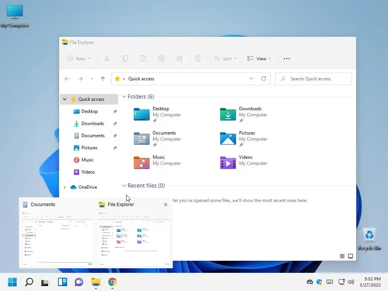388x291 pixels.
Task: Open the Windows Start menu
Action: click(x=13, y=282)
